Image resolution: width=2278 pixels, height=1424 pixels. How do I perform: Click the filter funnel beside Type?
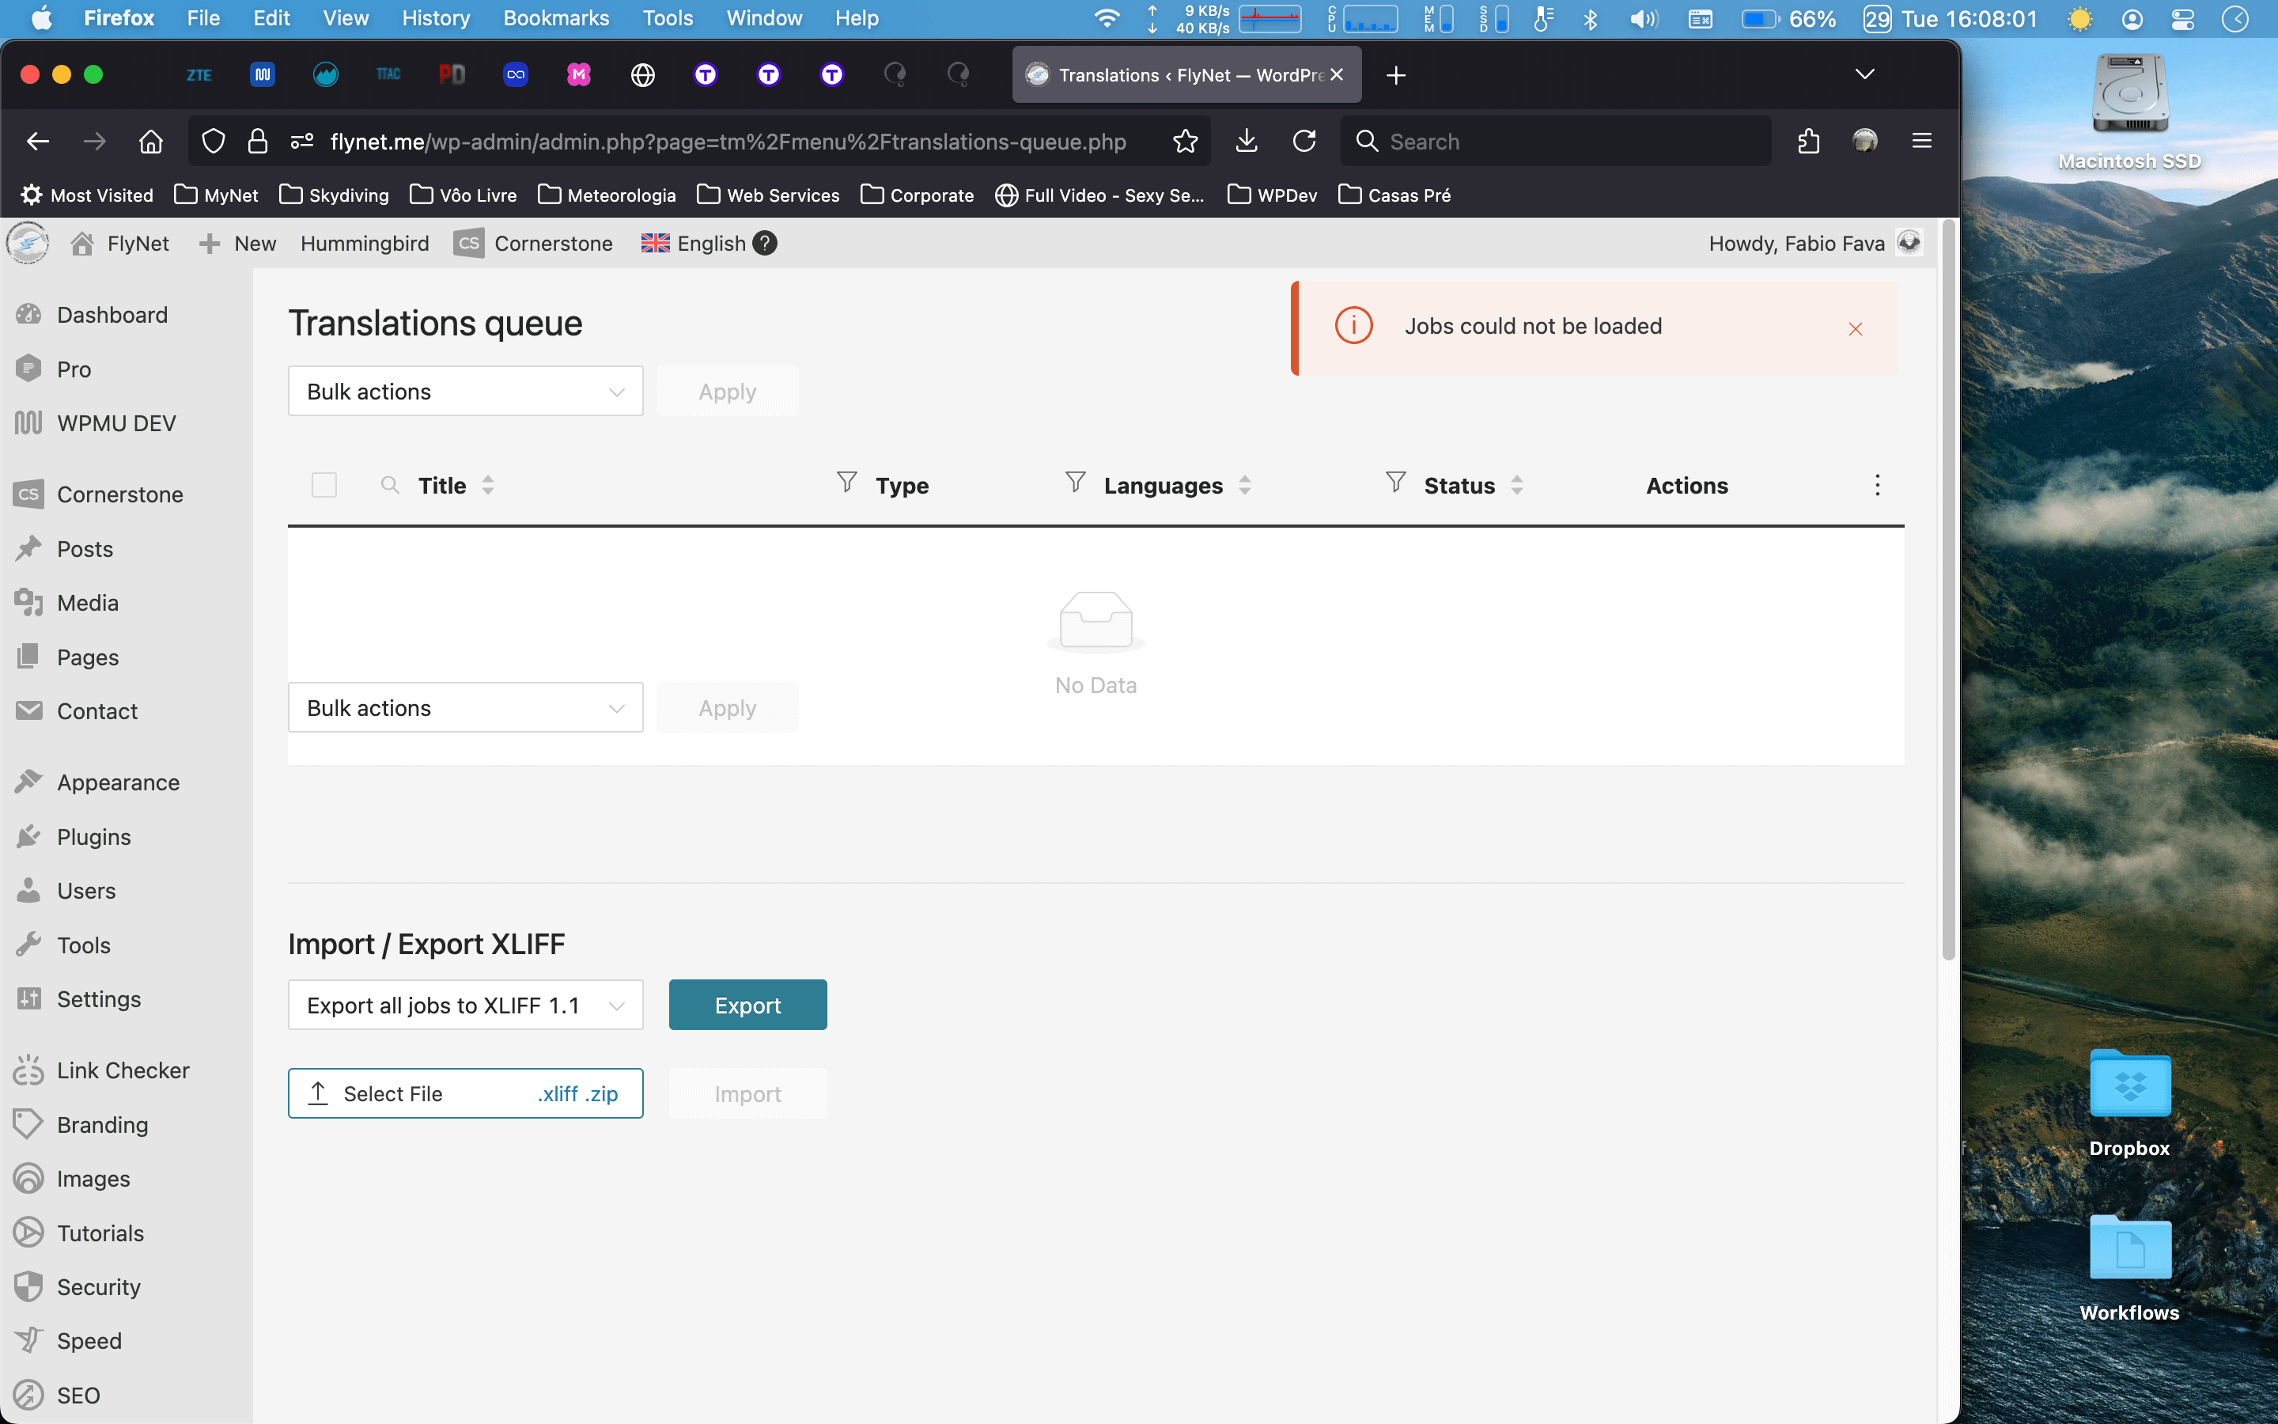(x=846, y=483)
